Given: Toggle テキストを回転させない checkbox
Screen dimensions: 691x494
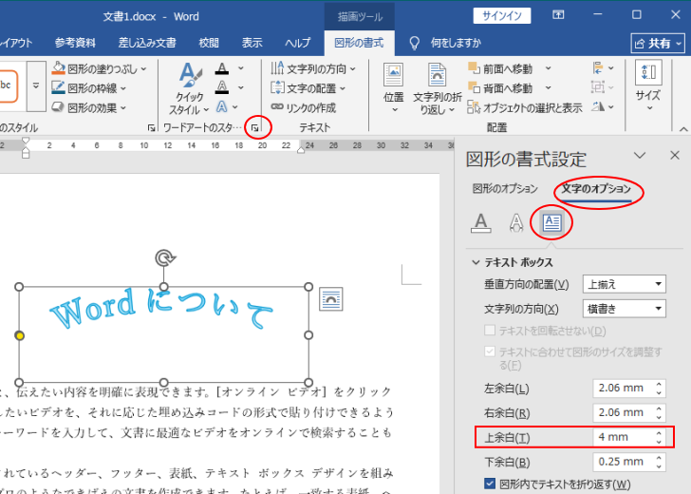Looking at the screenshot, I should 490,331.
